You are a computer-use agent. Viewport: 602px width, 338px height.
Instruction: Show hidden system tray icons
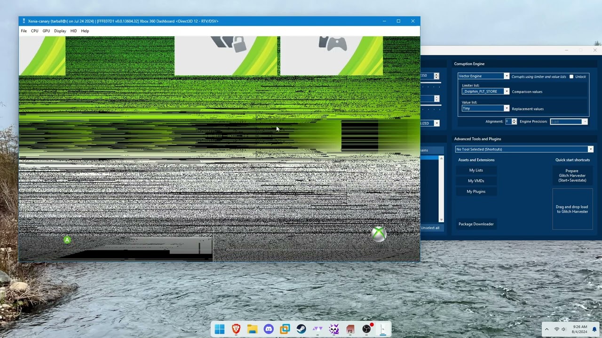[547, 329]
